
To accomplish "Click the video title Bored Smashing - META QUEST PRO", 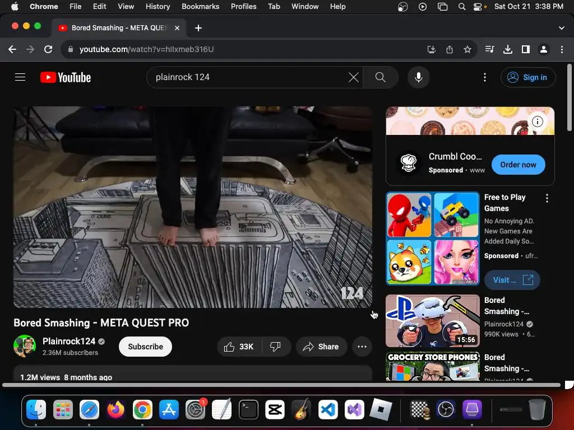I will click(101, 322).
